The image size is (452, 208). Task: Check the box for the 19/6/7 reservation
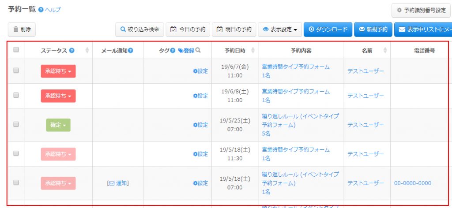pos(16,71)
